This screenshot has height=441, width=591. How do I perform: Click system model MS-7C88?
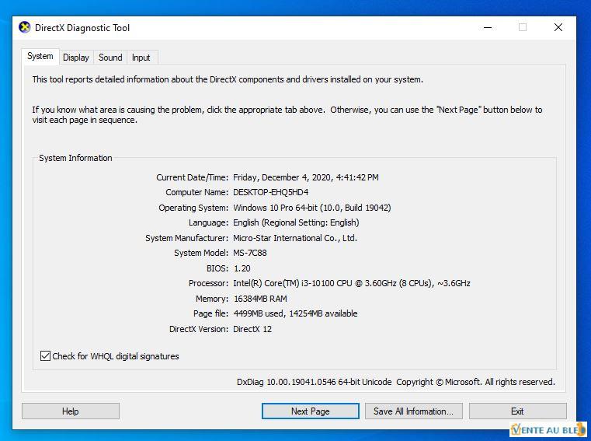250,253
